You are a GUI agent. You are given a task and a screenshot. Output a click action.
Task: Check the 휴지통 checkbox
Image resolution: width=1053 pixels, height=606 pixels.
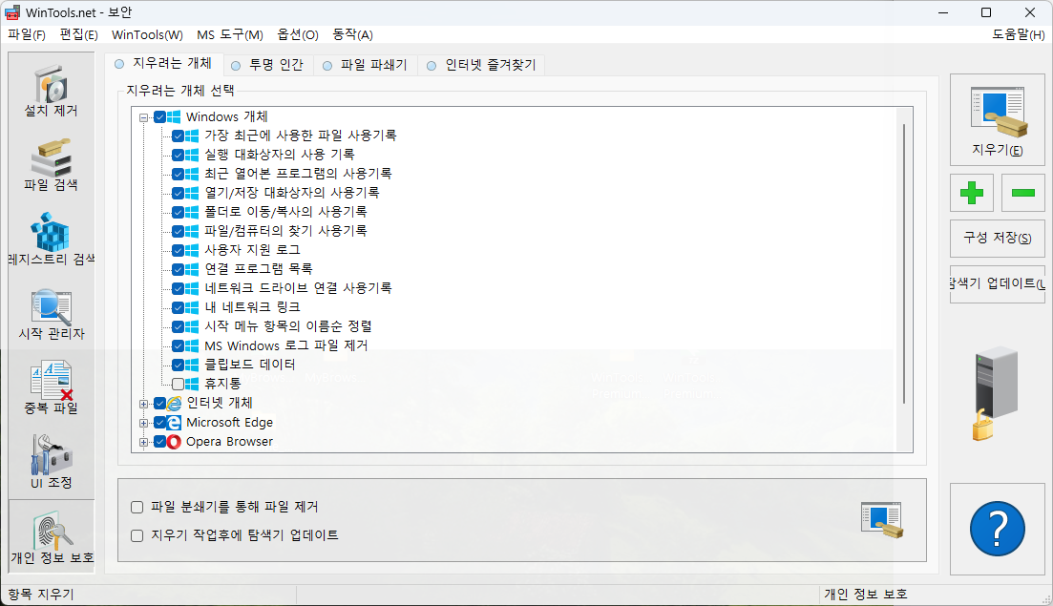pyautogui.click(x=178, y=384)
